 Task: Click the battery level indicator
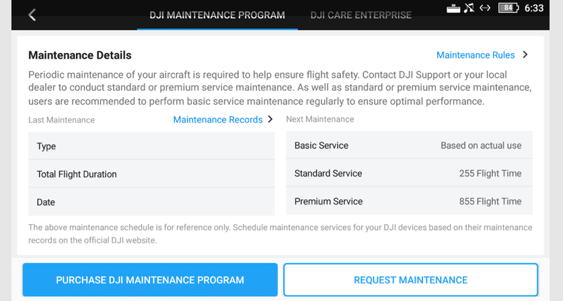point(509,8)
